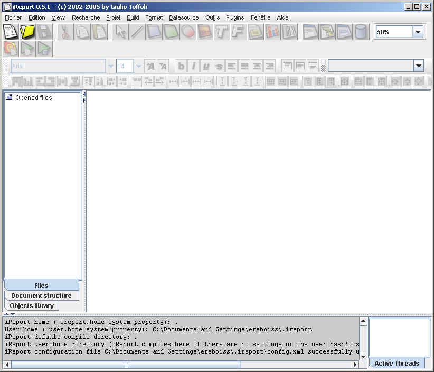Open the Recherche menu
Image resolution: width=434 pixels, height=372 pixels.
[86, 17]
